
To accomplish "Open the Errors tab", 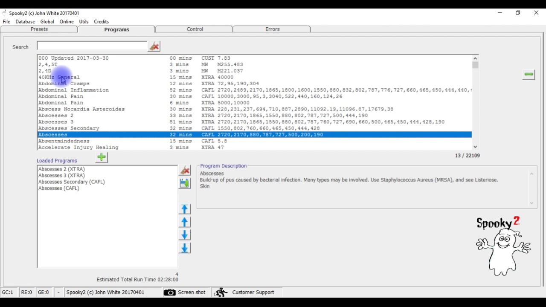I will [x=273, y=29].
